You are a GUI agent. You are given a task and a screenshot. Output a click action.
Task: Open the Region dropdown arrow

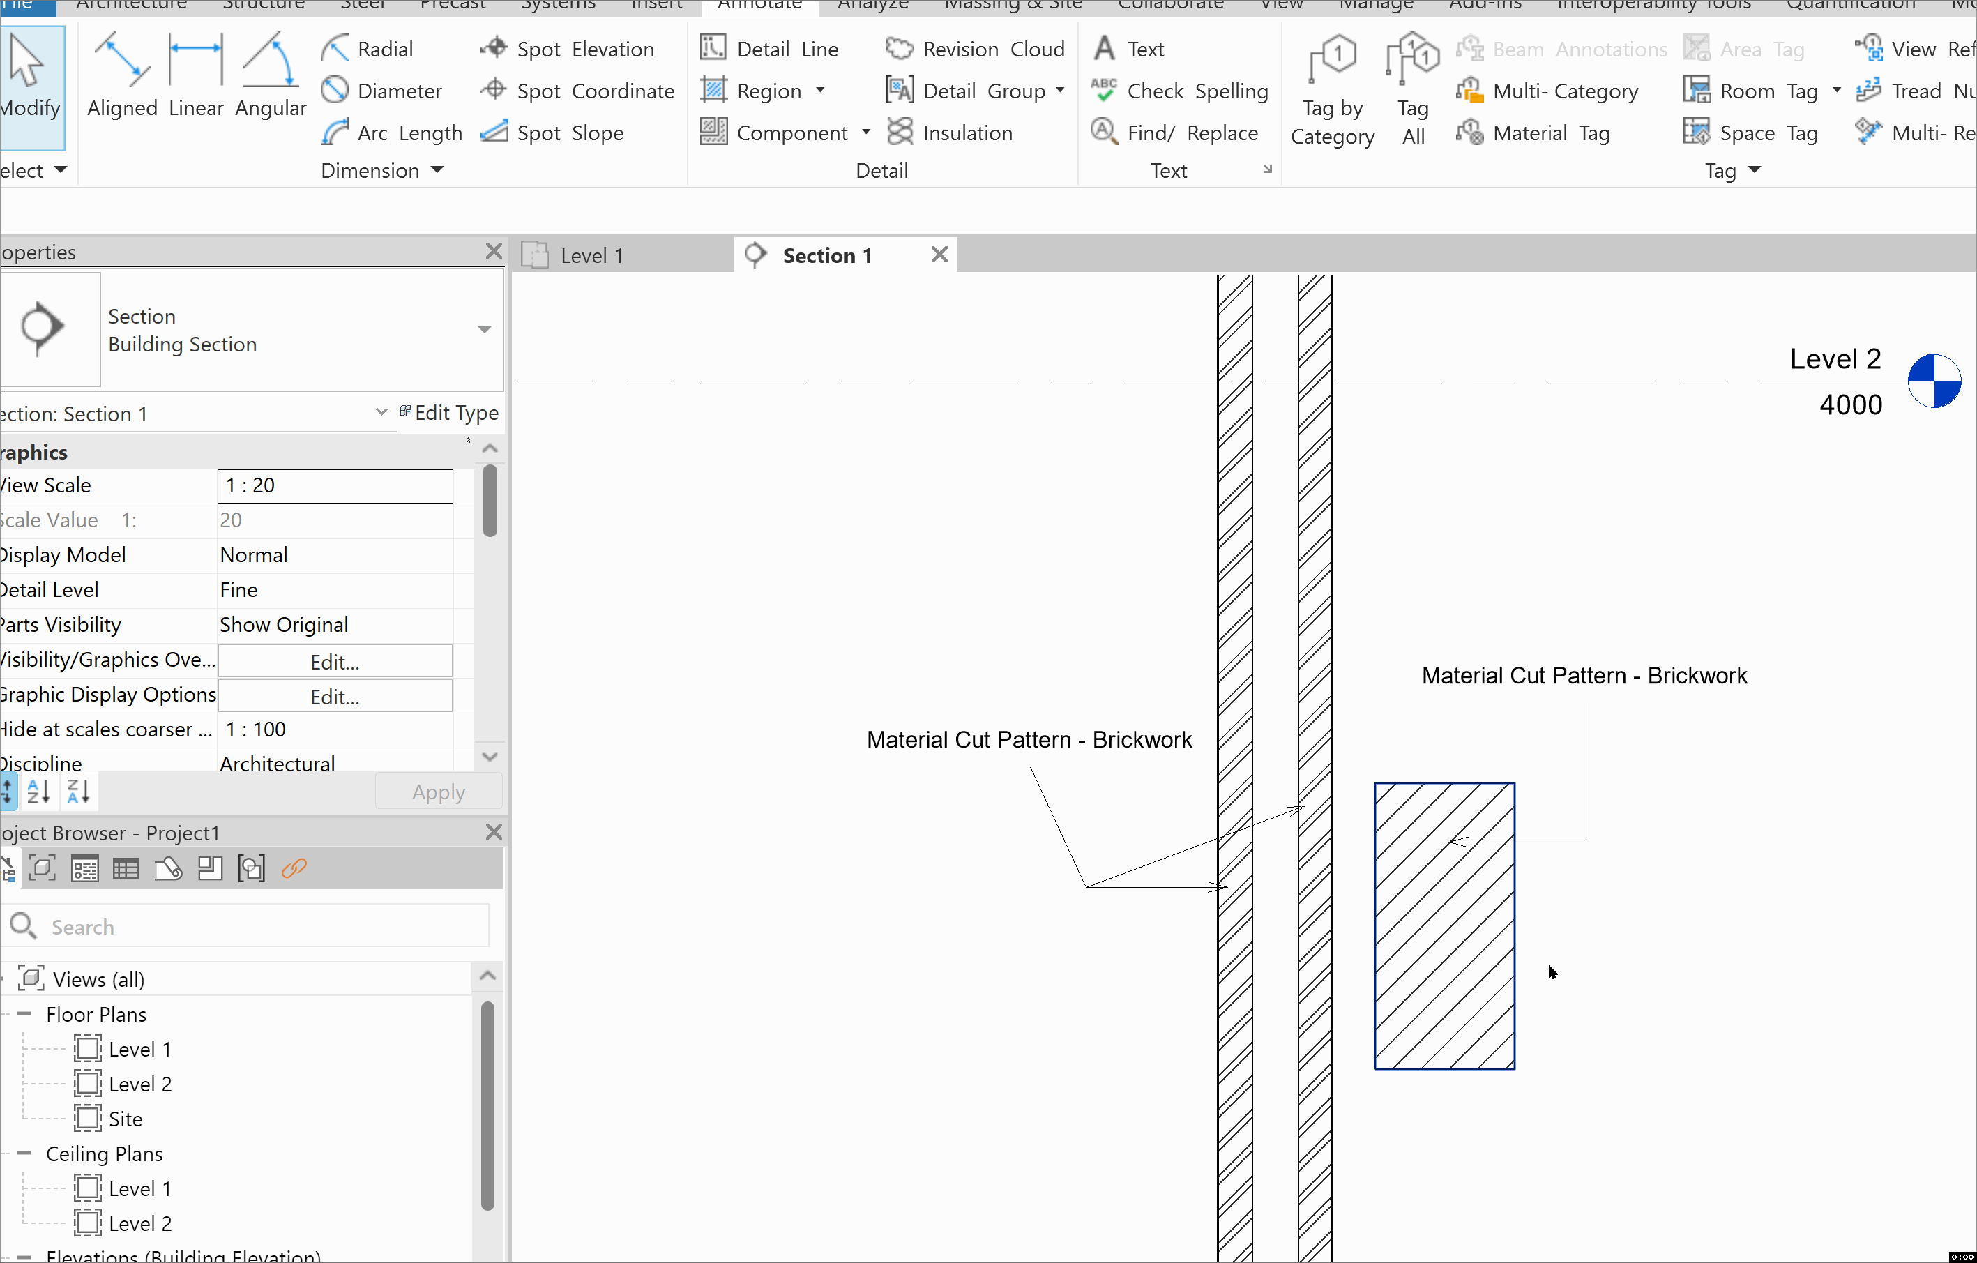pyautogui.click(x=820, y=91)
